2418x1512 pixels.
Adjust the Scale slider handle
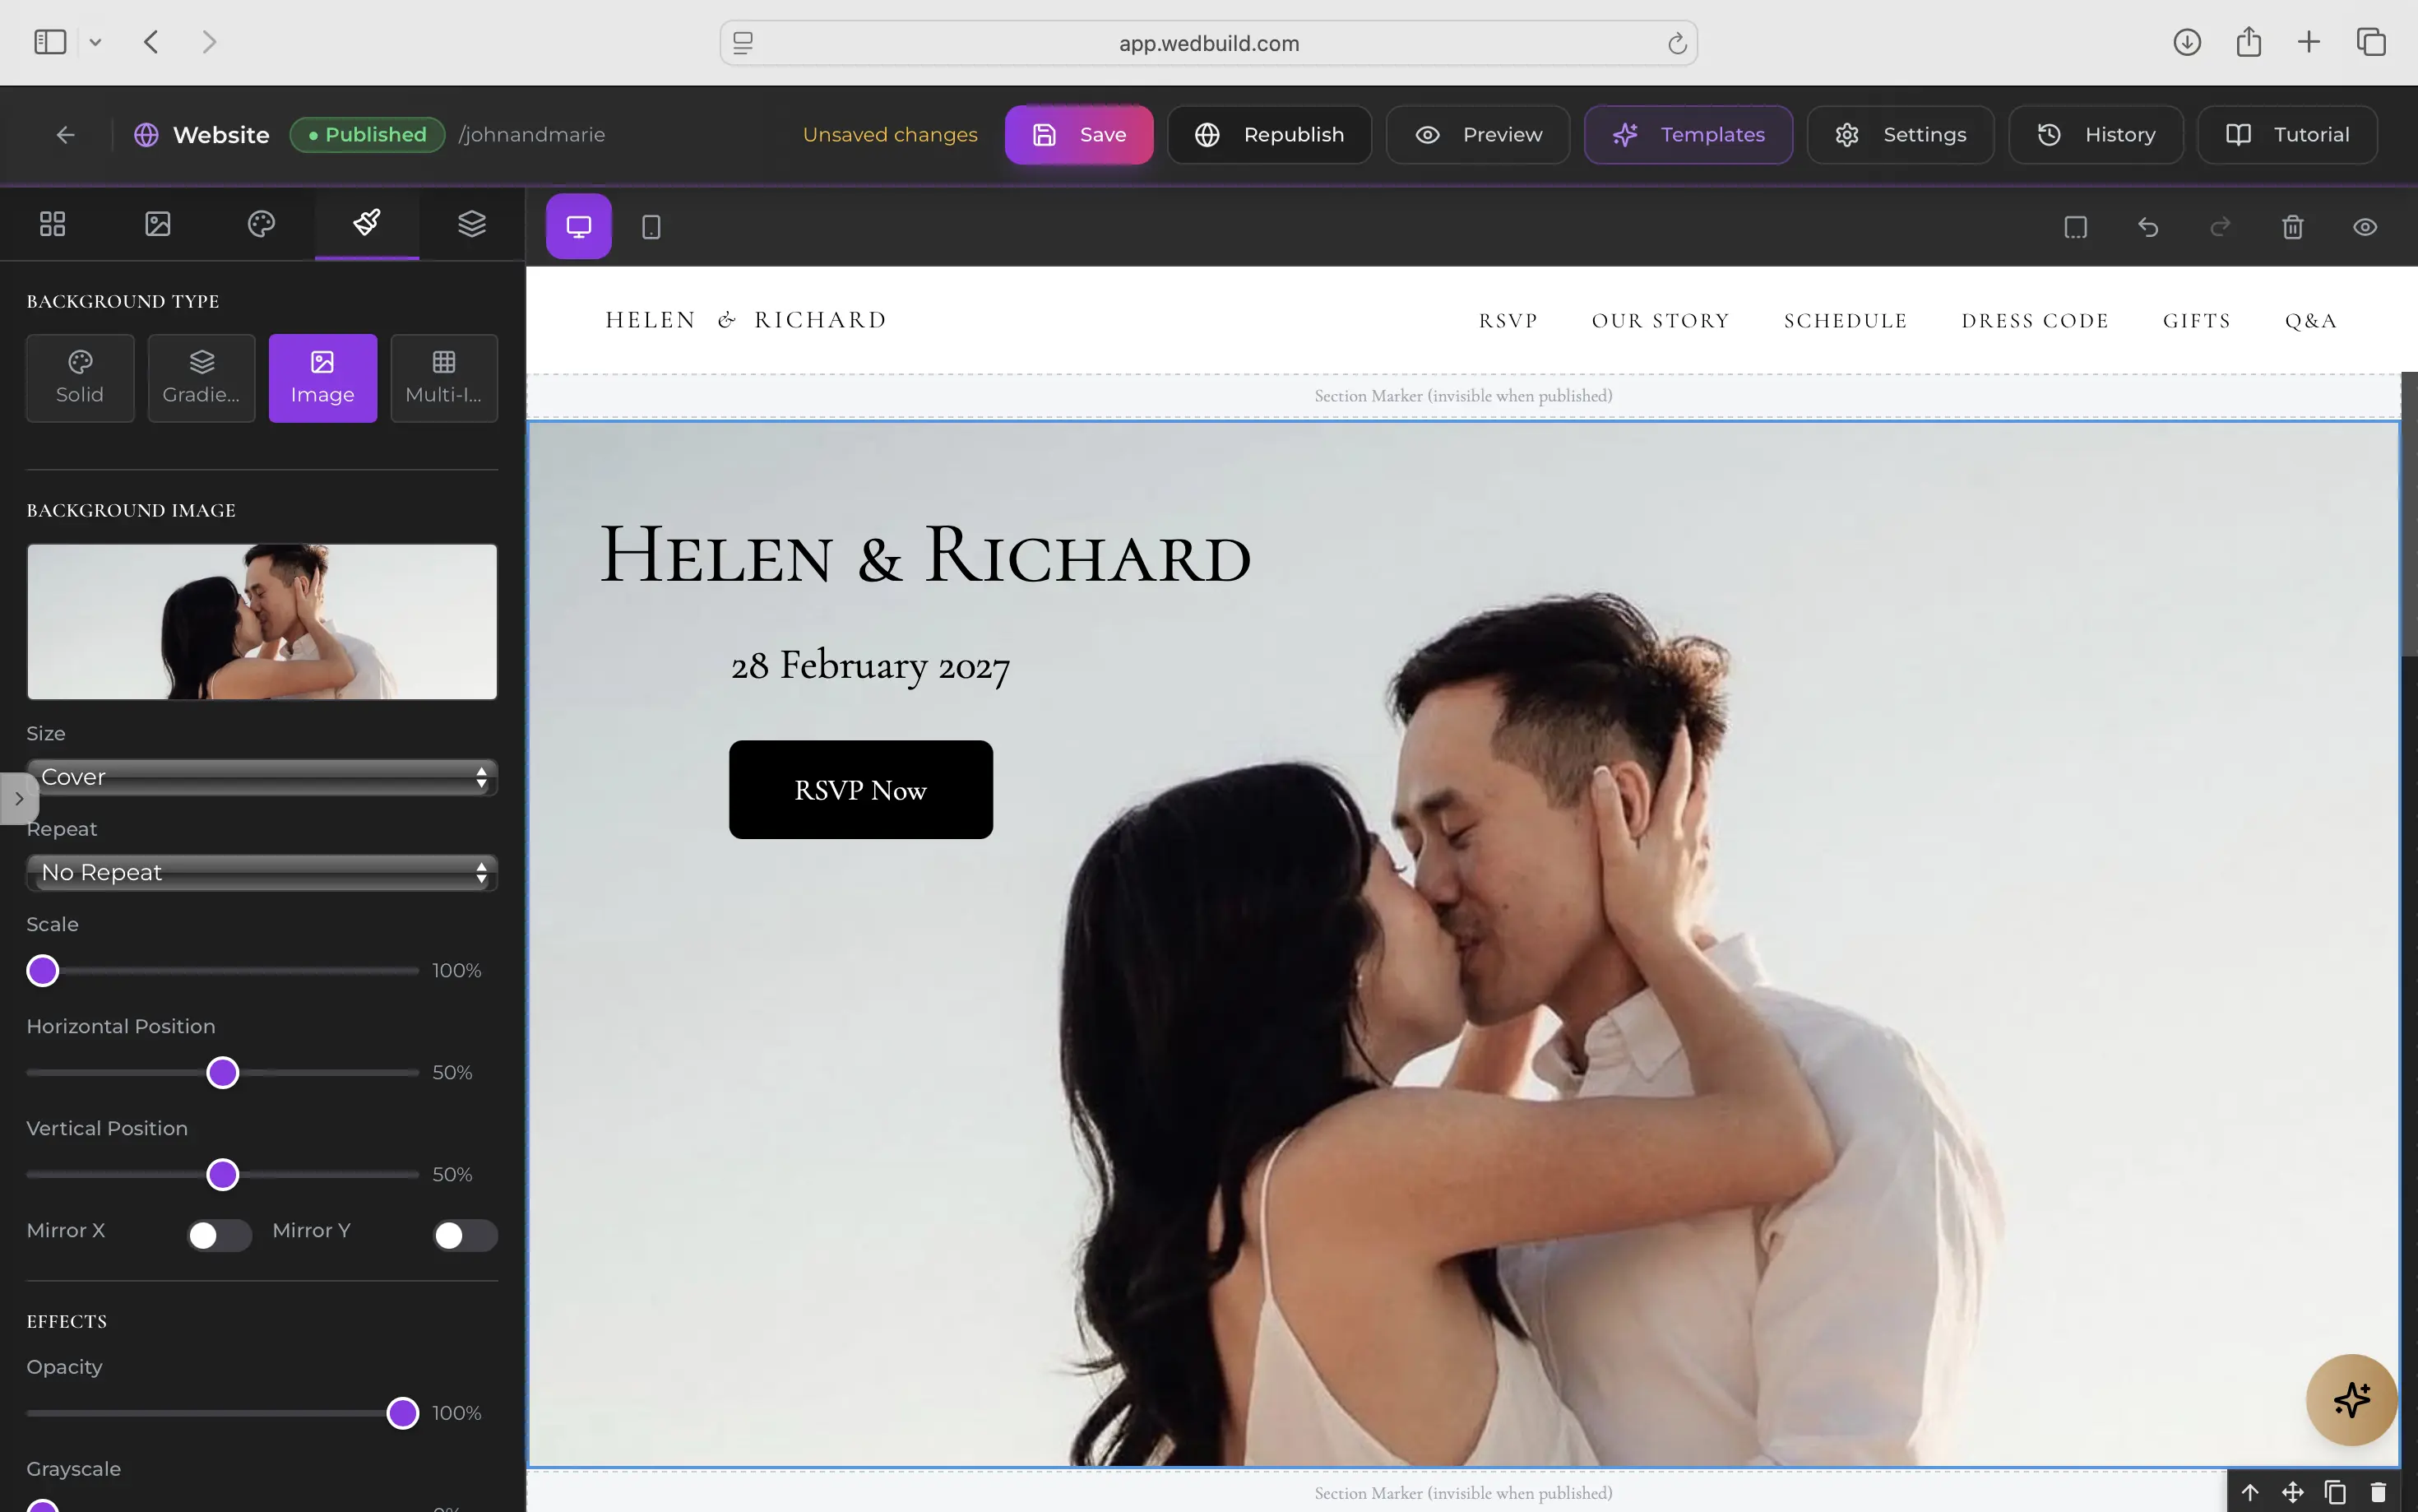[43, 971]
